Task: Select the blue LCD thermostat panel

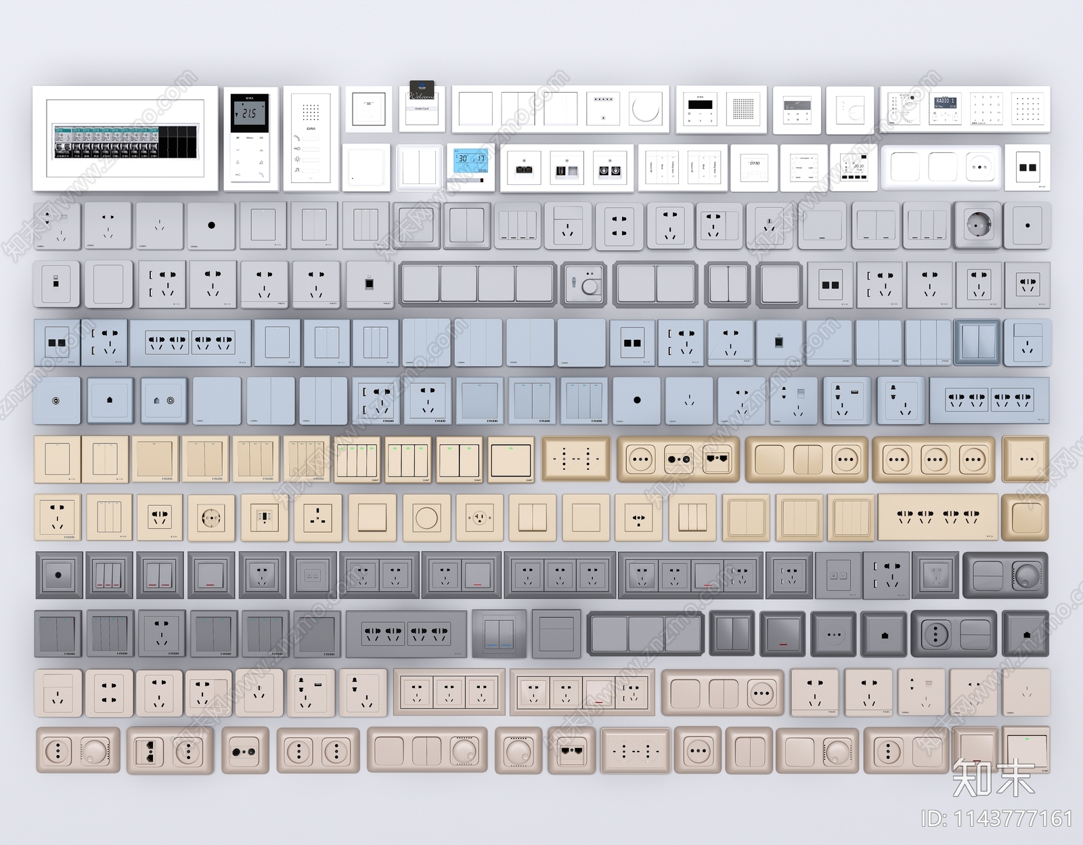Action: coord(470,167)
